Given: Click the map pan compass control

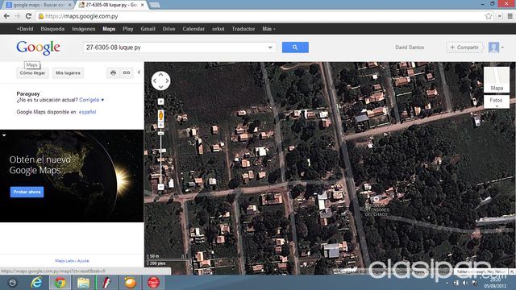Looking at the screenshot, I should pyautogui.click(x=161, y=81).
